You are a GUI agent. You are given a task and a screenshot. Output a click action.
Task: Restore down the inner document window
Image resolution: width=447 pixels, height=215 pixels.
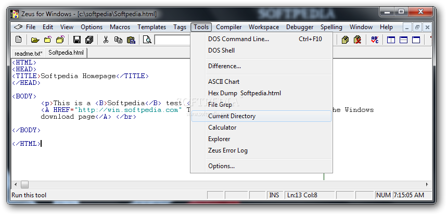[417, 28]
